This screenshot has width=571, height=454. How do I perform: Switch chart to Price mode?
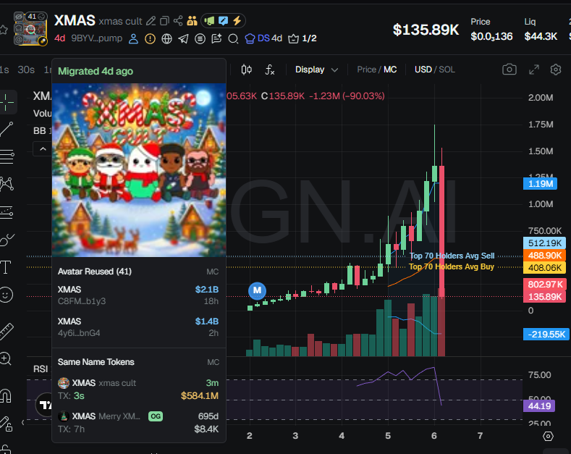click(x=366, y=70)
